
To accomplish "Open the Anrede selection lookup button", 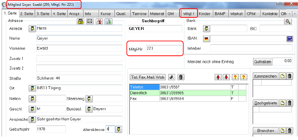I will tap(32, 29).
